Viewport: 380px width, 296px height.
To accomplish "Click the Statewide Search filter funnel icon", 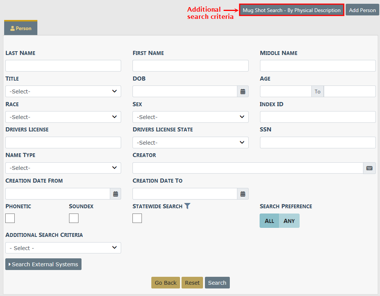I will tap(188, 206).
